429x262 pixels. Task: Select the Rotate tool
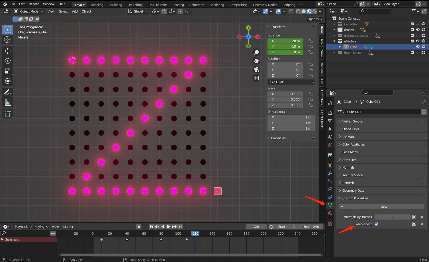(8, 61)
